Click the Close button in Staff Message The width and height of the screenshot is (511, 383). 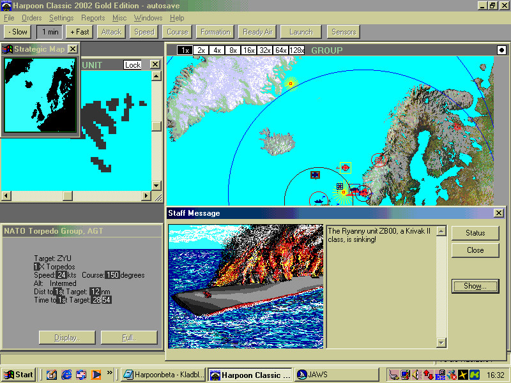[475, 250]
